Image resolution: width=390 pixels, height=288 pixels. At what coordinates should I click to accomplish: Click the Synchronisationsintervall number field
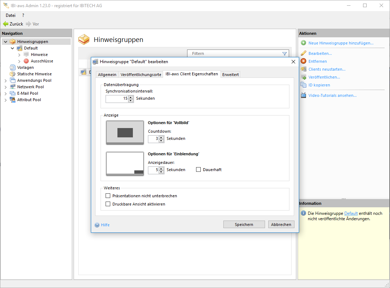[x=117, y=99]
